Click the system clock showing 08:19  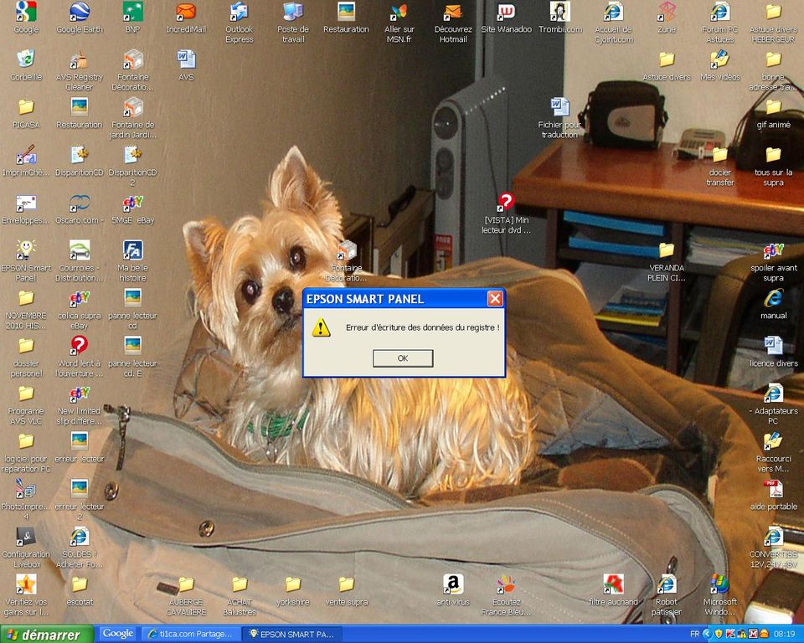click(x=785, y=635)
